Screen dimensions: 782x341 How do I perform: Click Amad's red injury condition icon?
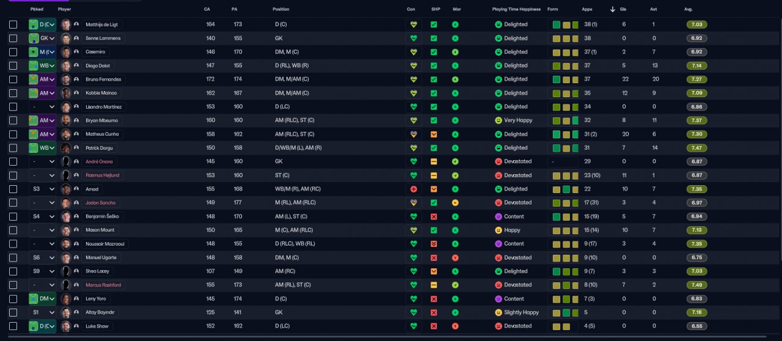click(414, 189)
